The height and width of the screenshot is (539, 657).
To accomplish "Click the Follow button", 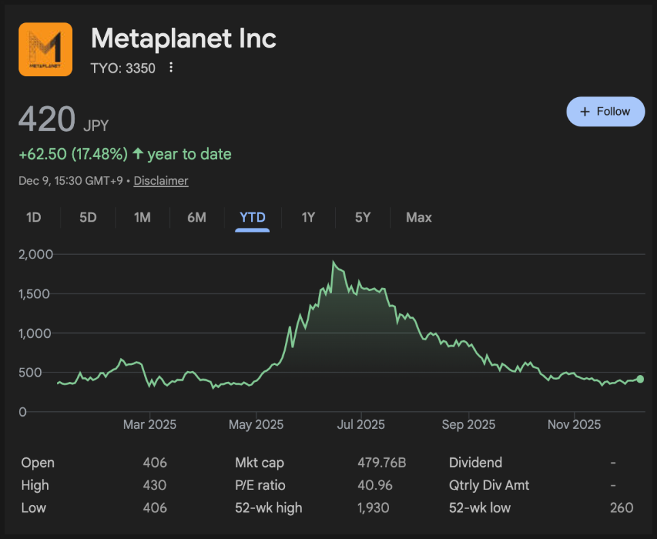I will click(x=605, y=111).
